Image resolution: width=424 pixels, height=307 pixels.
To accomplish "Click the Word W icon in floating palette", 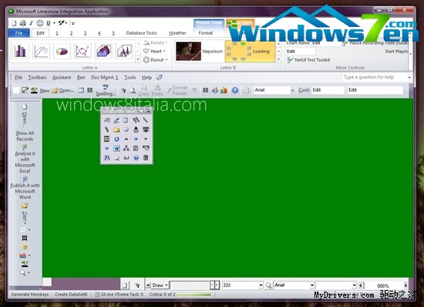I will click(x=116, y=149).
